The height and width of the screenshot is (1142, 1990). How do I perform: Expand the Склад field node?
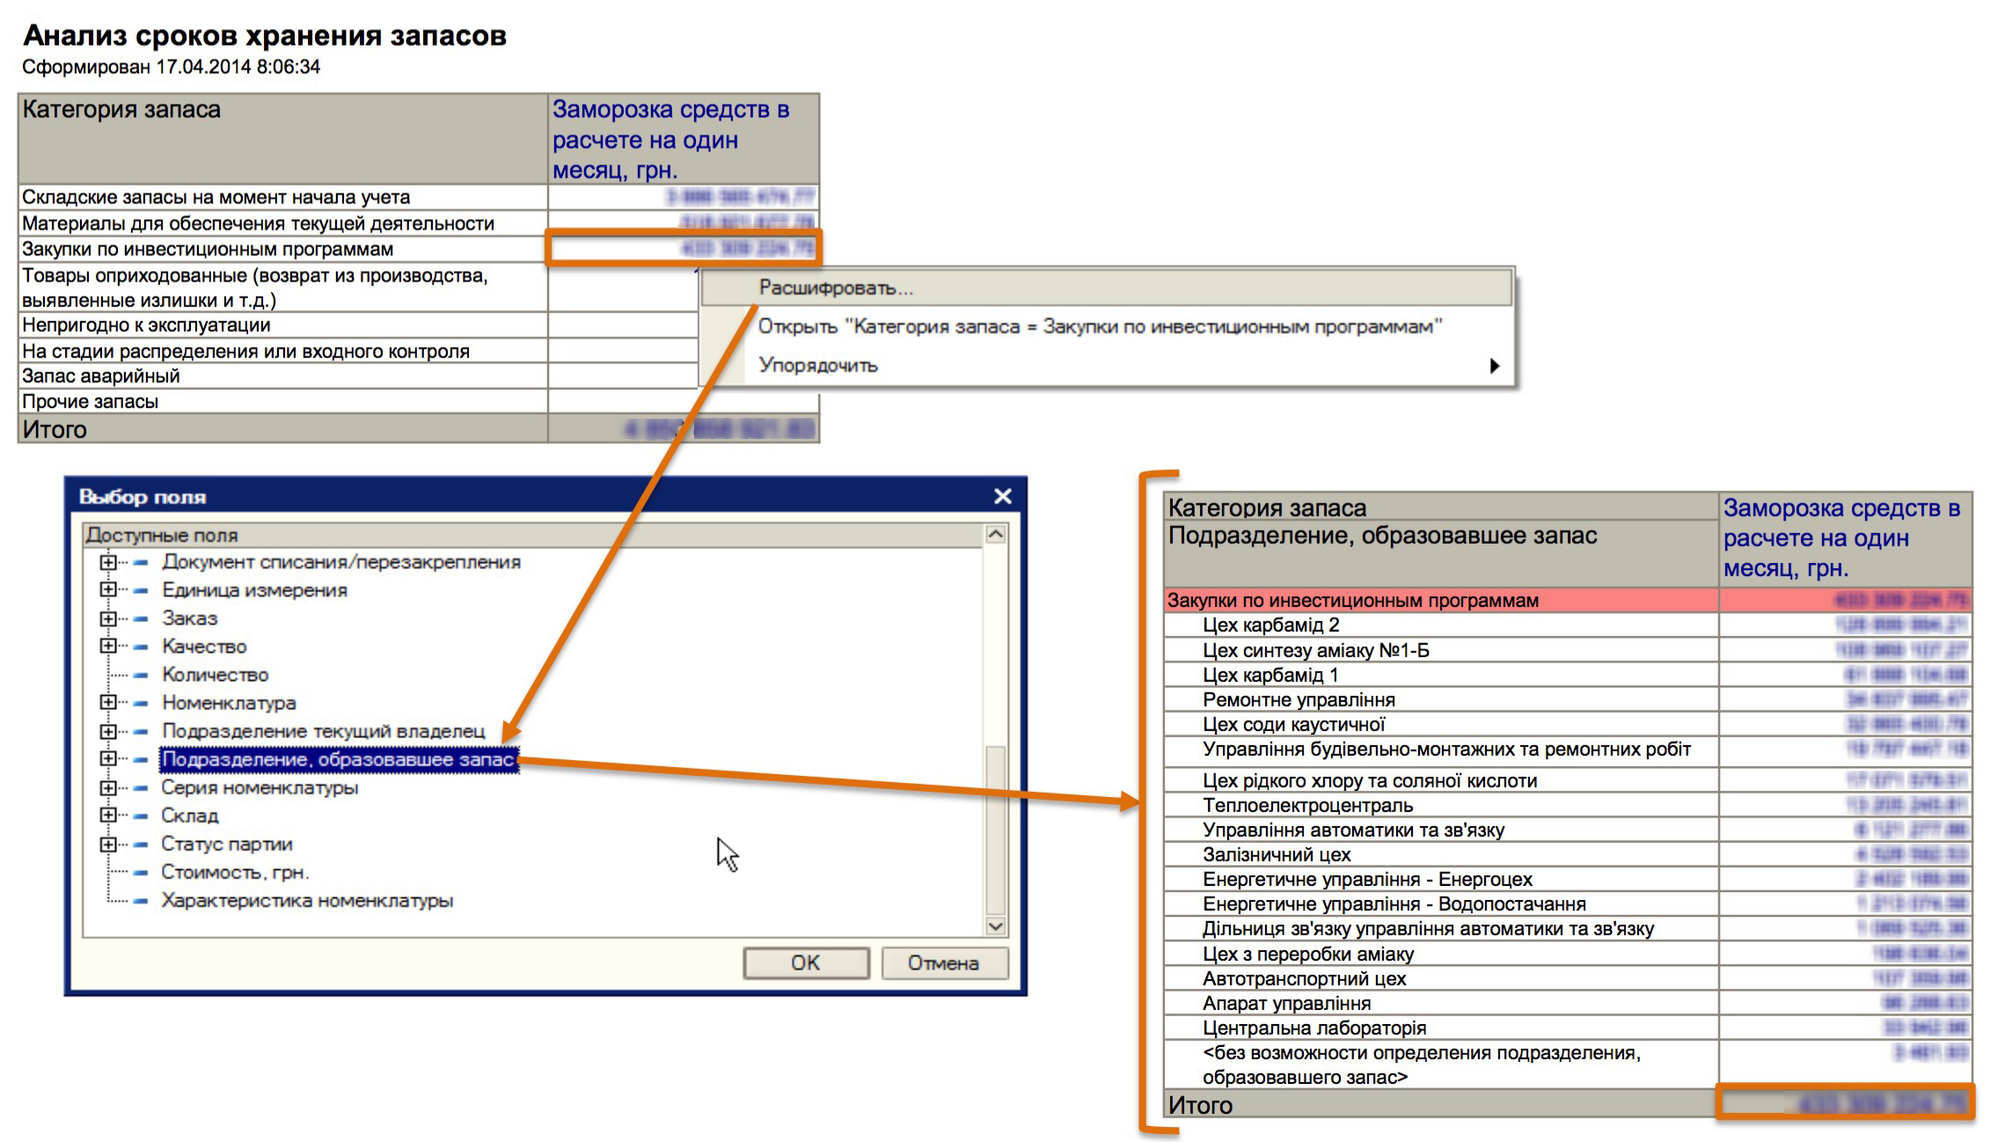[108, 816]
